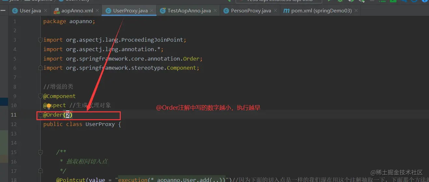Screen dimensions: 429x182
Task: Click the 'package aopanno;' statement
Action: coord(69,21)
